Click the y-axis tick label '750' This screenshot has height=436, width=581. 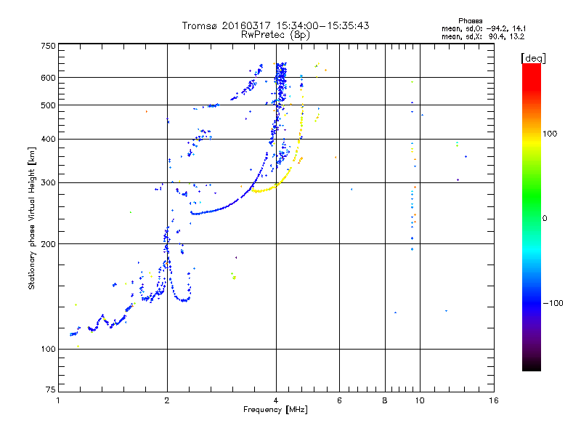tap(48, 46)
